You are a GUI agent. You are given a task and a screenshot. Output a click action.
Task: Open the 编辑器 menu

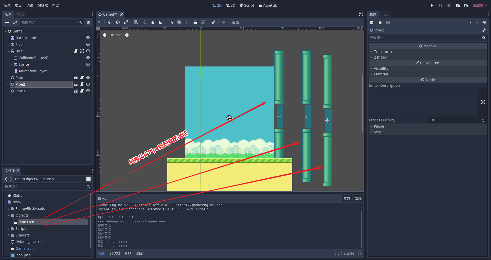click(x=43, y=5)
